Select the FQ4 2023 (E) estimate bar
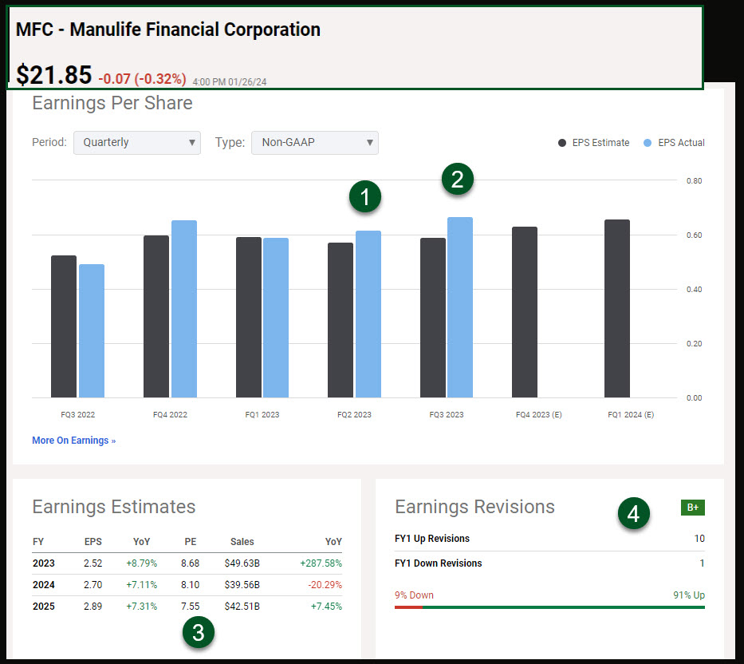 click(x=524, y=312)
